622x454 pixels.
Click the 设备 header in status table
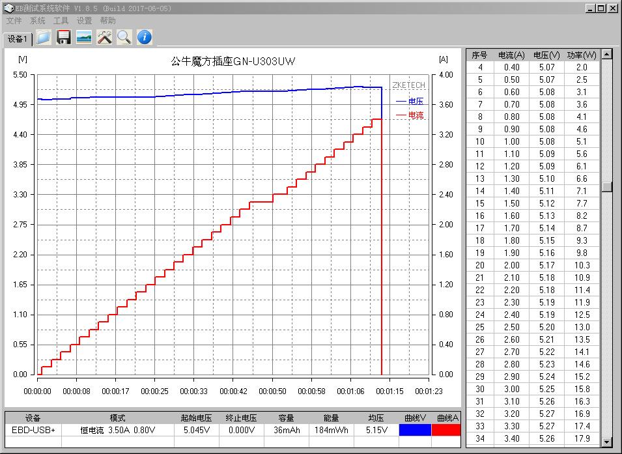pyautogui.click(x=33, y=418)
